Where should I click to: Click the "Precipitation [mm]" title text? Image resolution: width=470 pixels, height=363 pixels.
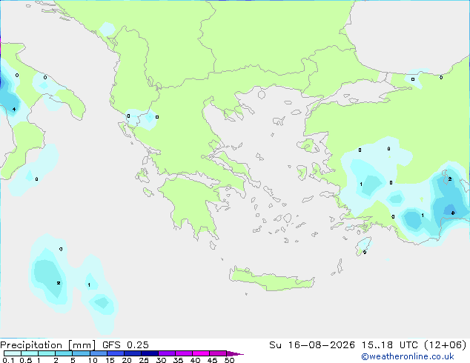47,345
